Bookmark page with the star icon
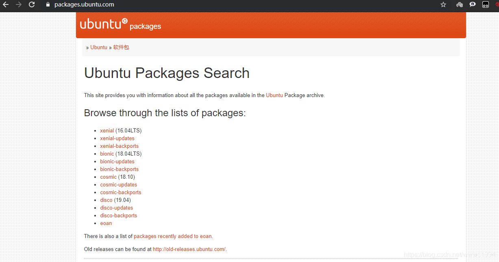Viewport: 499px width, 262px height. (x=443, y=5)
